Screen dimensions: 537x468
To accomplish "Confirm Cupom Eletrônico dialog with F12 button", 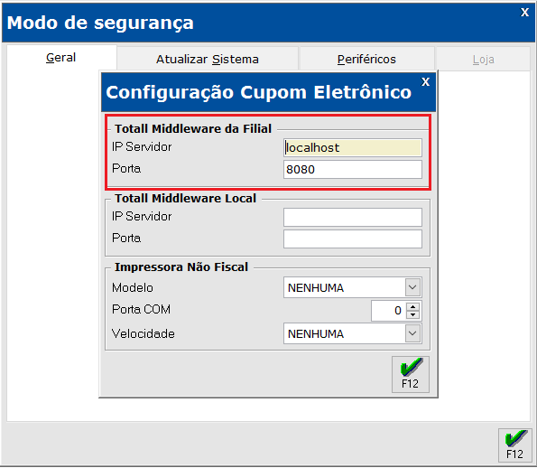I will tap(411, 374).
